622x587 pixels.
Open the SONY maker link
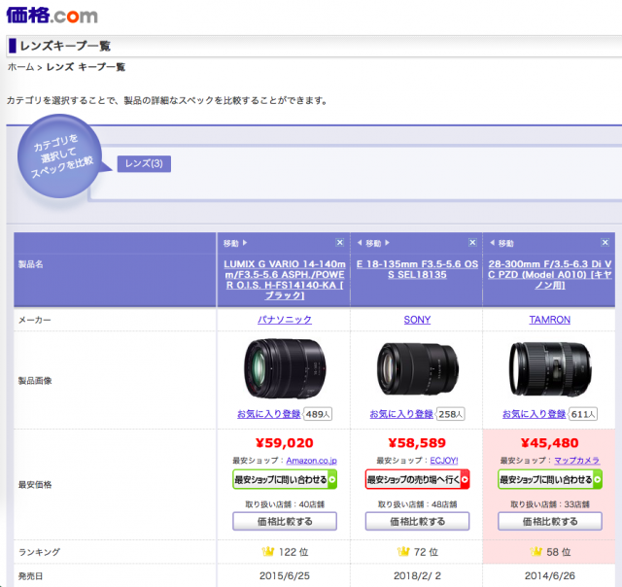(x=417, y=320)
